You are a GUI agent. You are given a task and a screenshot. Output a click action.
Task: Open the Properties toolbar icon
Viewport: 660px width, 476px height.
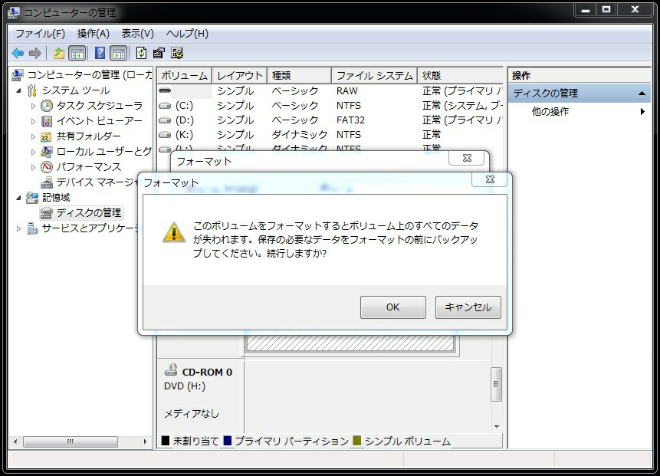tap(159, 53)
